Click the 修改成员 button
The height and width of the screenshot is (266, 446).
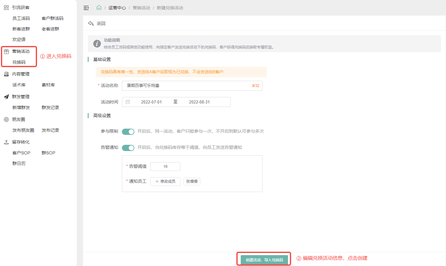coord(165,181)
